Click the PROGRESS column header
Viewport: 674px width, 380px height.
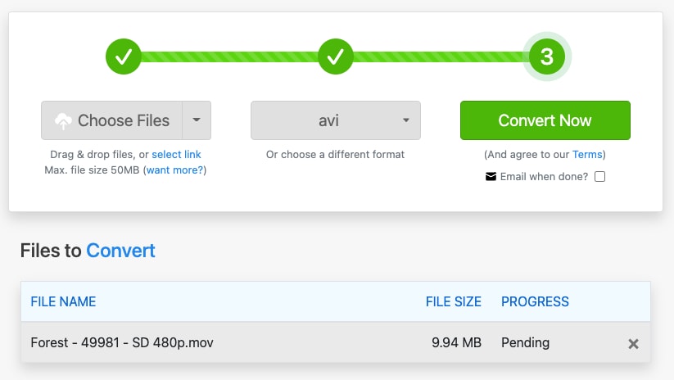coord(535,301)
